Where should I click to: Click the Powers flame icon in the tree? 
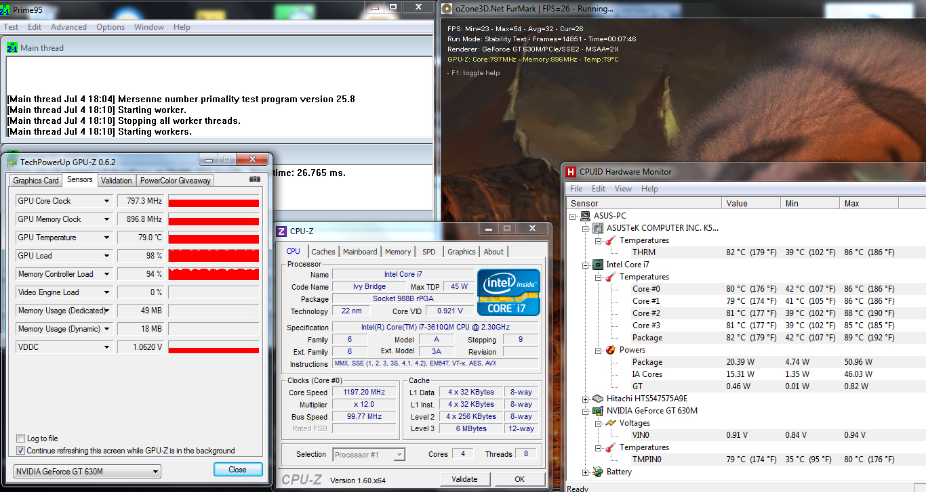click(x=610, y=350)
